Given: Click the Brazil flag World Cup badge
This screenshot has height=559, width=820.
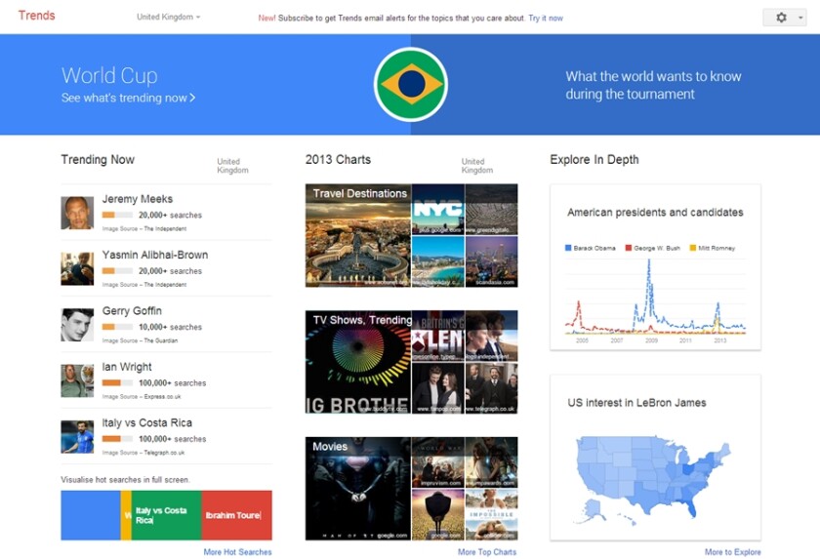Looking at the screenshot, I should pos(411,84).
